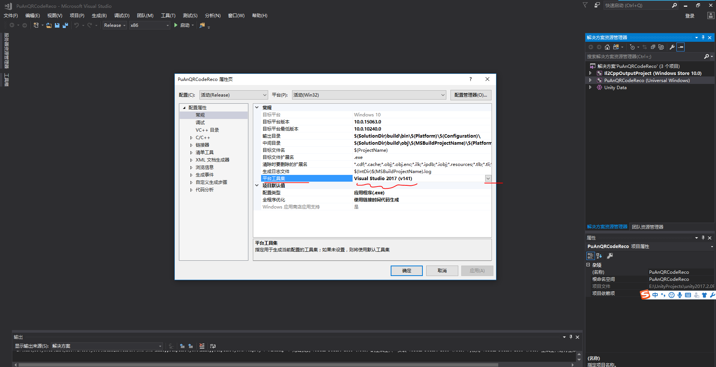Select the Save file icon on the toolbar
Viewport: 716px width, 367px height.
pos(57,25)
